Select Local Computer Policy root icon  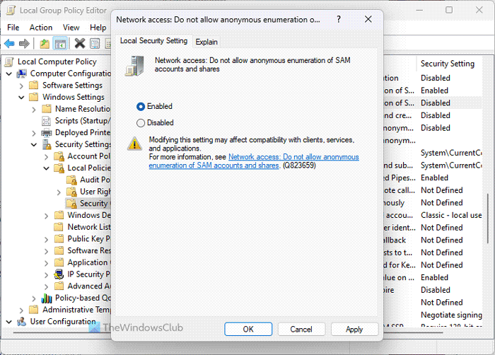click(x=9, y=62)
